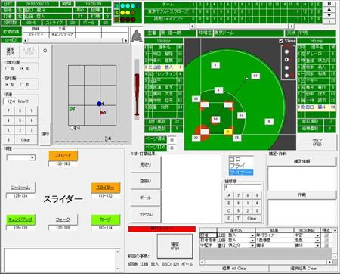Click the right arrow of the scoreboard scrollbar
The width and height of the screenshot is (340, 274).
pos(292,26)
